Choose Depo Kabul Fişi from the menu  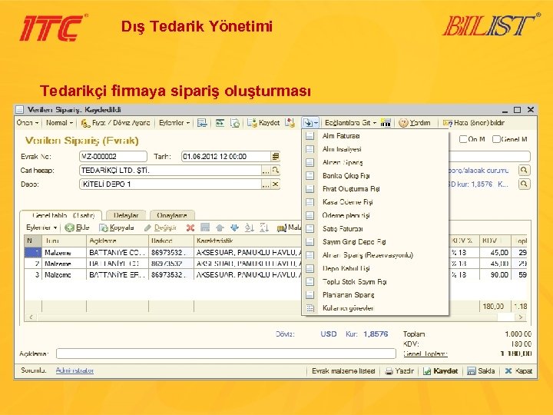(x=376, y=268)
